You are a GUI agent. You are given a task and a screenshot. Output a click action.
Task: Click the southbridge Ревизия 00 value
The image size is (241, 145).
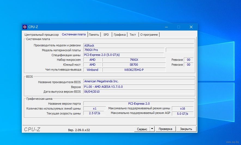tap(189, 65)
